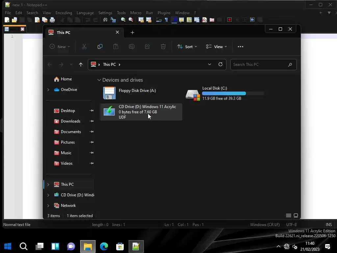Click the Delete trash icon in Explorer toolbar
The height and width of the screenshot is (253, 337).
163,47
